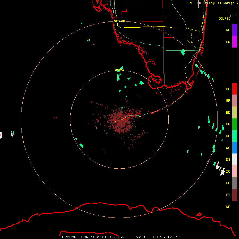The image size is (239, 239).
Task: Click the "RF" legend label
Action: pos(228,30)
